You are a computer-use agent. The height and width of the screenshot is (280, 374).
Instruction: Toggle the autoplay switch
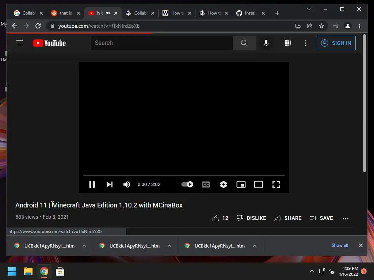coord(187,184)
